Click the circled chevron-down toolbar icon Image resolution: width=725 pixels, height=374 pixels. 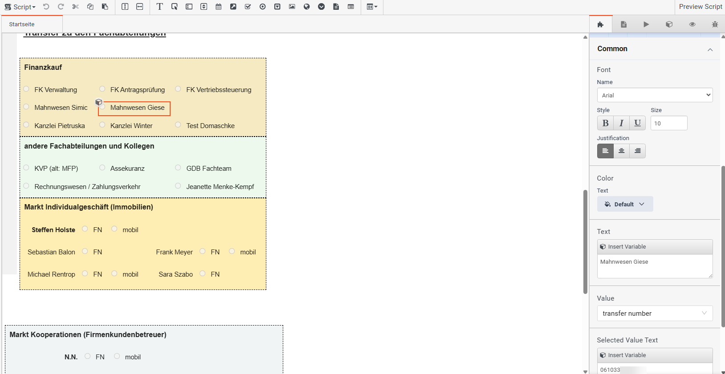tap(322, 7)
